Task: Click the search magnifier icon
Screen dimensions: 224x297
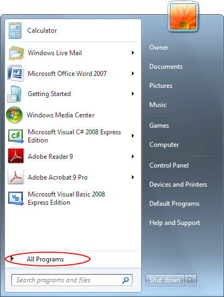Action: click(x=125, y=280)
